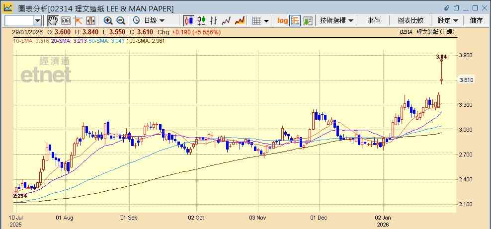
Task: Click the Chg: +0.190 (+5.556%) readout
Action: [189, 32]
